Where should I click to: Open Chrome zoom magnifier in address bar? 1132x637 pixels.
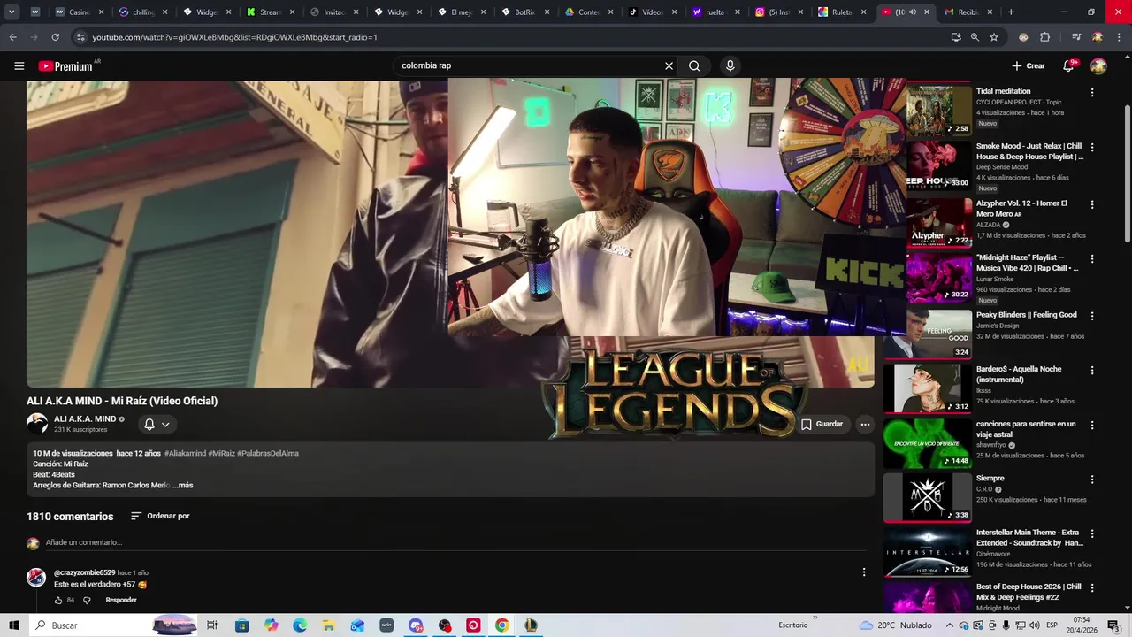coord(975,37)
